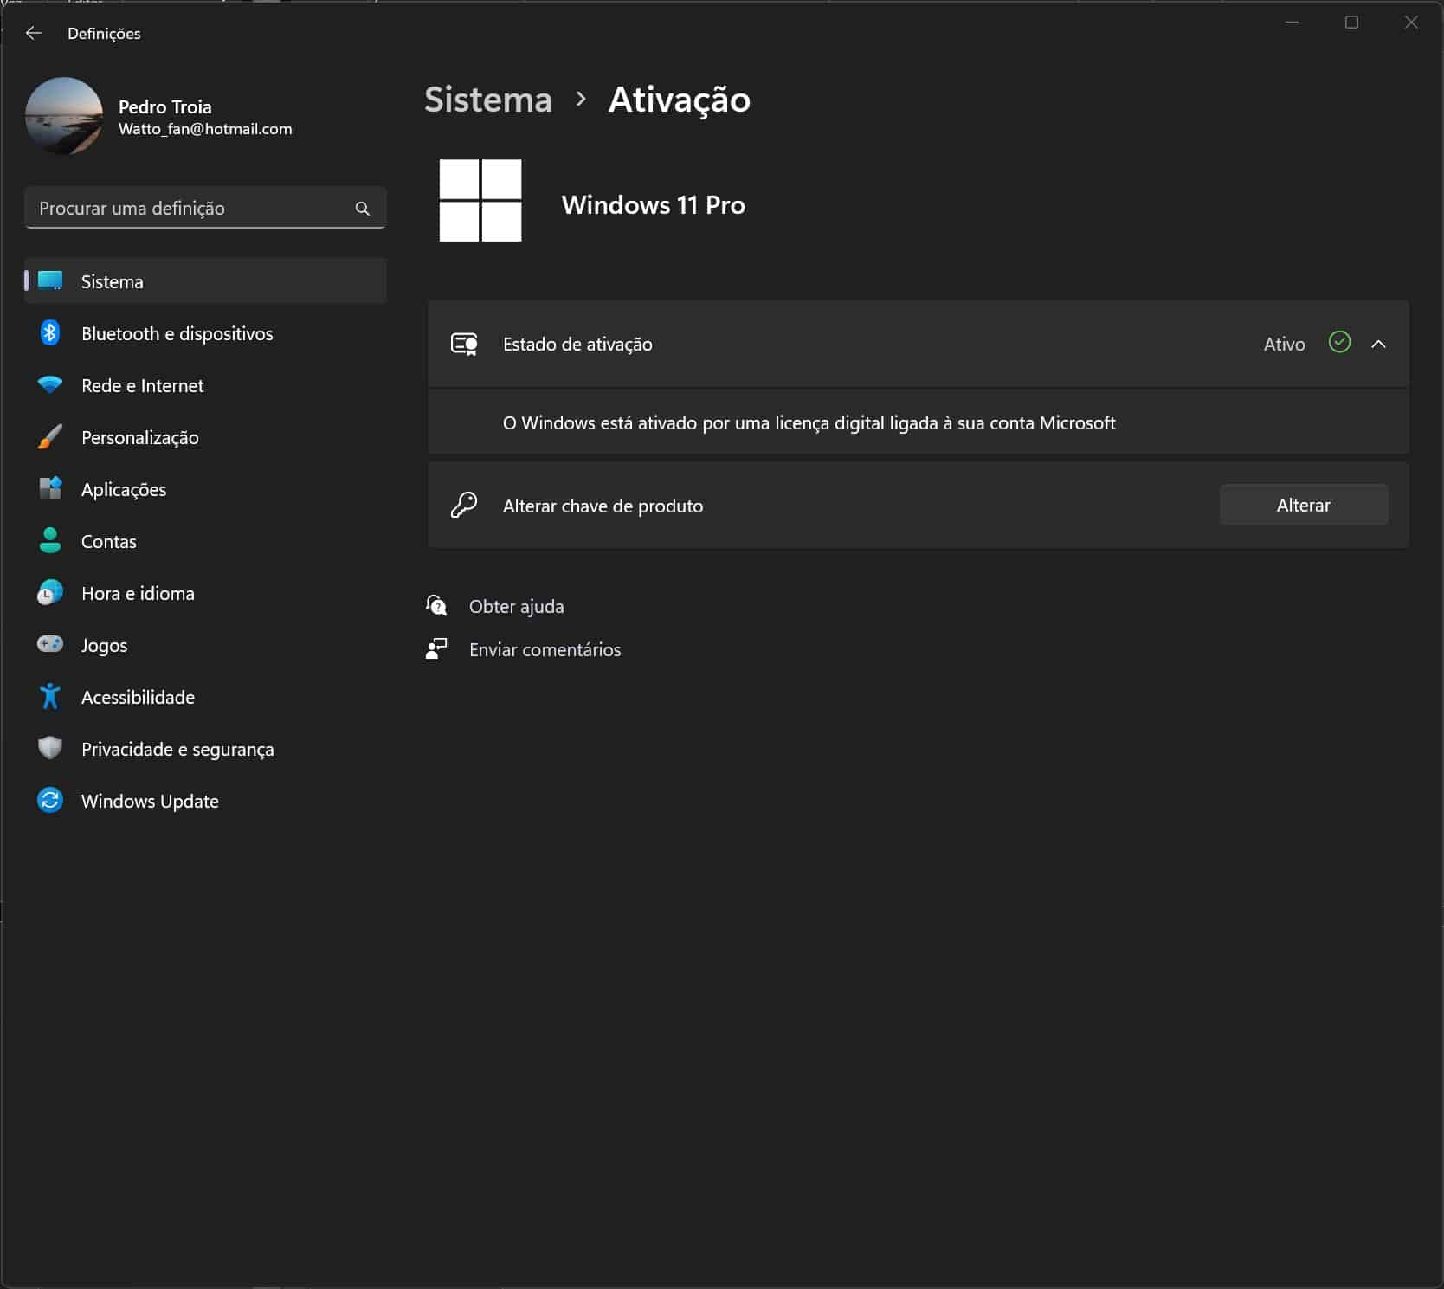Open the Obter ajuda link
1444x1289 pixels.
click(516, 606)
